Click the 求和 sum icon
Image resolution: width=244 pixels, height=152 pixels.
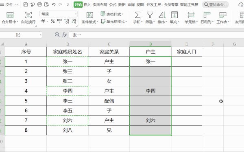(x=137, y=15)
